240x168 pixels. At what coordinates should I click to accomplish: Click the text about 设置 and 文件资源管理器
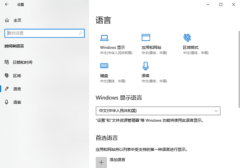(x=150, y=121)
